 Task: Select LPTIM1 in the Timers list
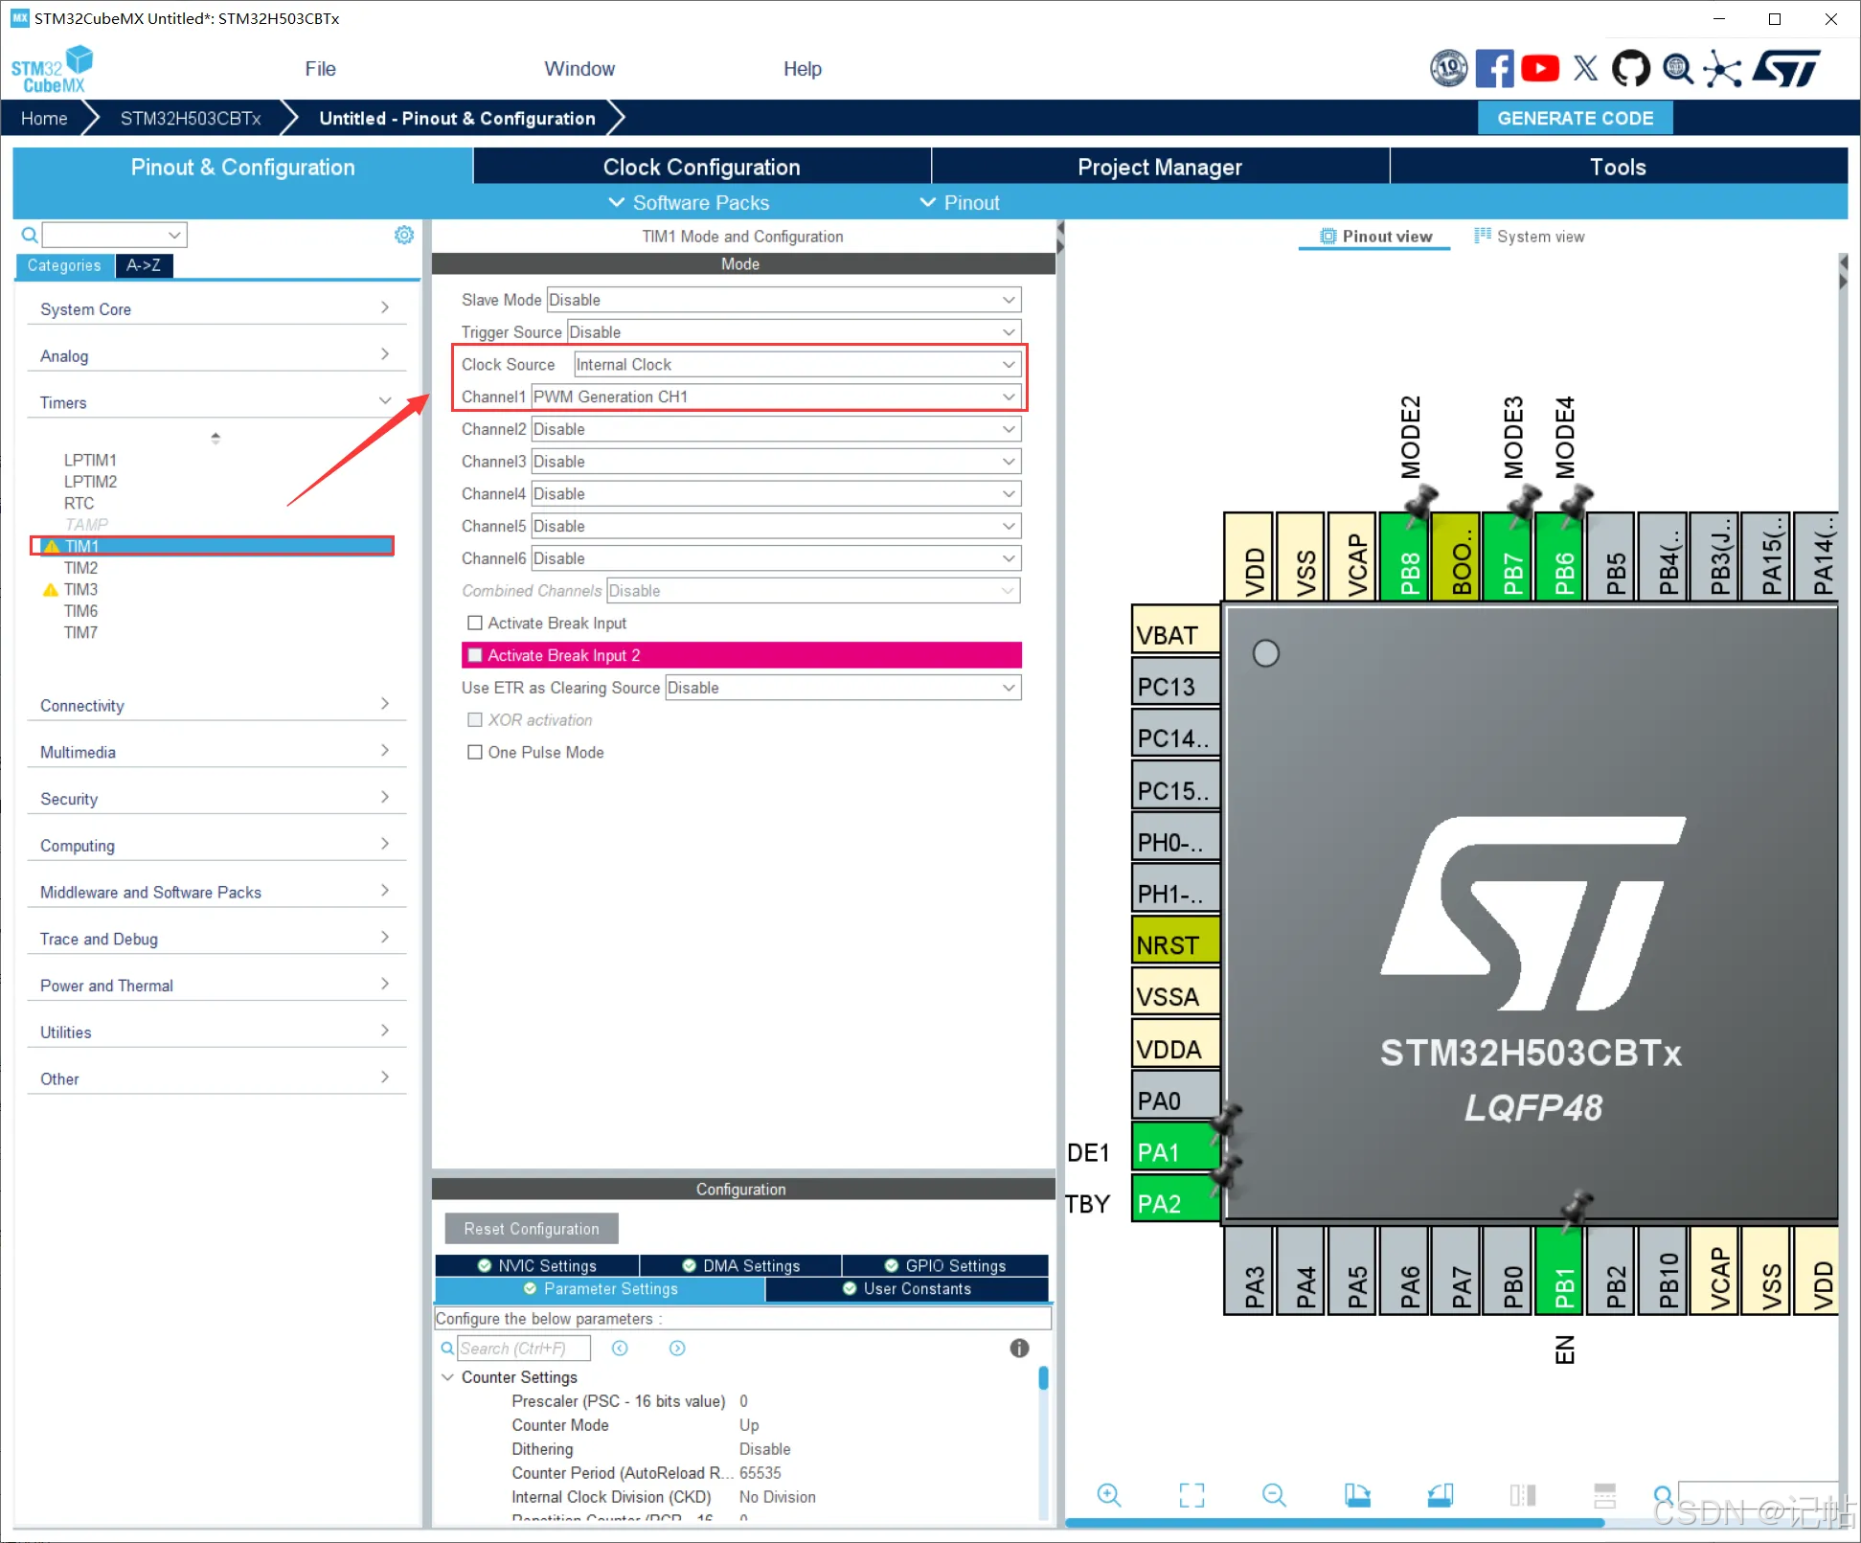tap(90, 460)
